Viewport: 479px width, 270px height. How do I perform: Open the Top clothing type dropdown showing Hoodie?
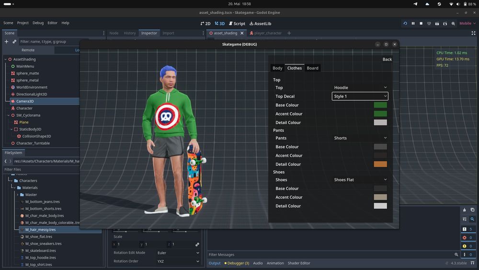[360, 87]
